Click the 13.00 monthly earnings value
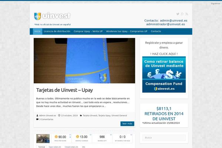Screen dimensions: 222x148 [x=84, y=137]
